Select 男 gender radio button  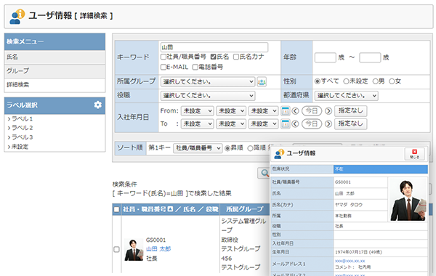point(376,81)
